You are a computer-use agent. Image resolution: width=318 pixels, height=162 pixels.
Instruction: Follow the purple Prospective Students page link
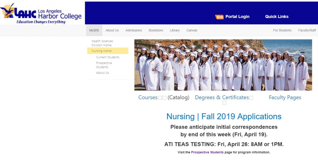point(207,152)
